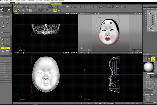Collapse the image tree node in browser
The width and height of the screenshot is (157, 105).
pyautogui.click(x=149, y=28)
